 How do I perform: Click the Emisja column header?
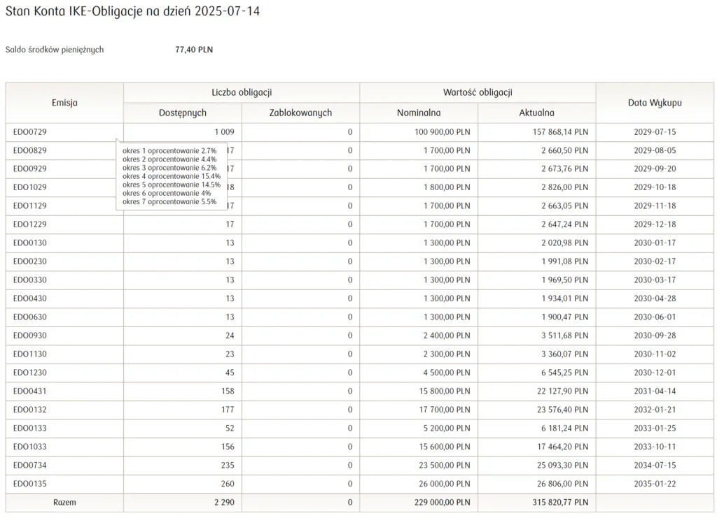click(x=64, y=103)
